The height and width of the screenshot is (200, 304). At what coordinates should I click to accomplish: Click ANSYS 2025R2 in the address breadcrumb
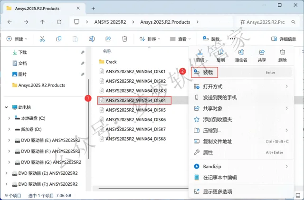(110, 22)
